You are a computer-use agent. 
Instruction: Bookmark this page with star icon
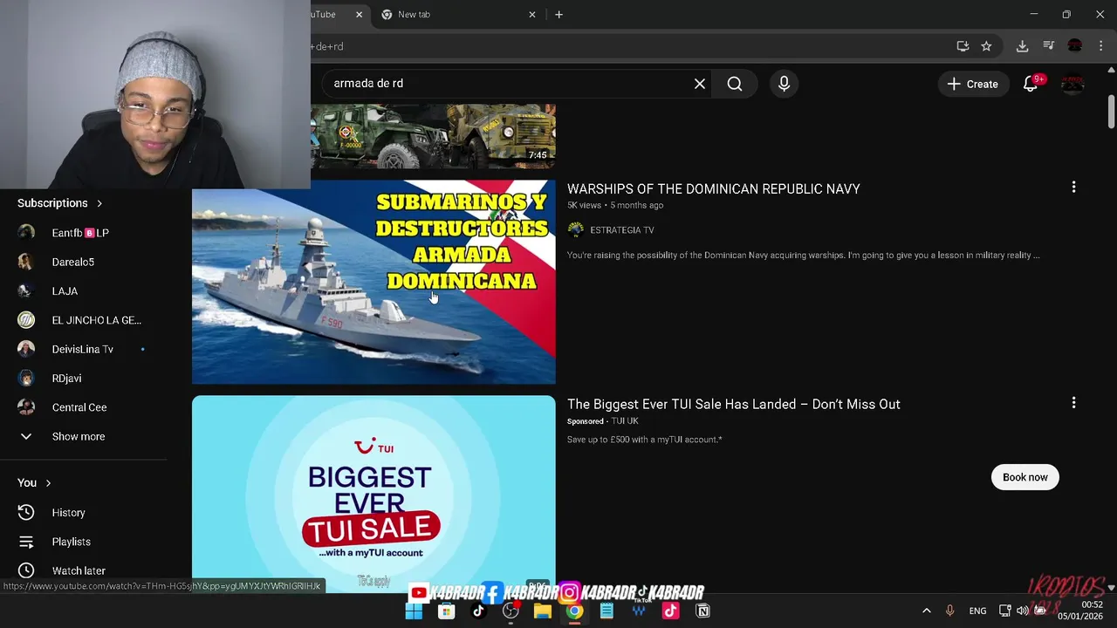pos(986,46)
